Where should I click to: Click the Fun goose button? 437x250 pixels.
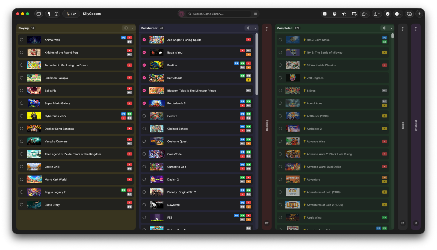coord(72,14)
